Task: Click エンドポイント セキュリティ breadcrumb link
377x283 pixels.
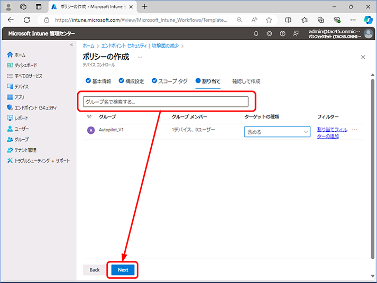Action: [x=140, y=45]
